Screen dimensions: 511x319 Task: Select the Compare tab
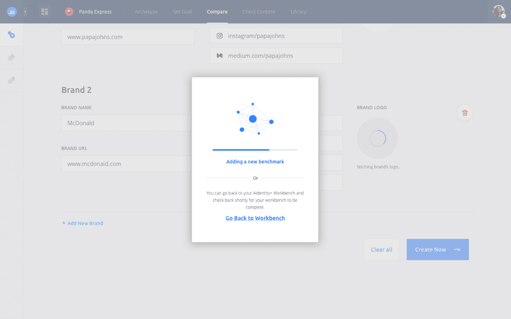217,12
